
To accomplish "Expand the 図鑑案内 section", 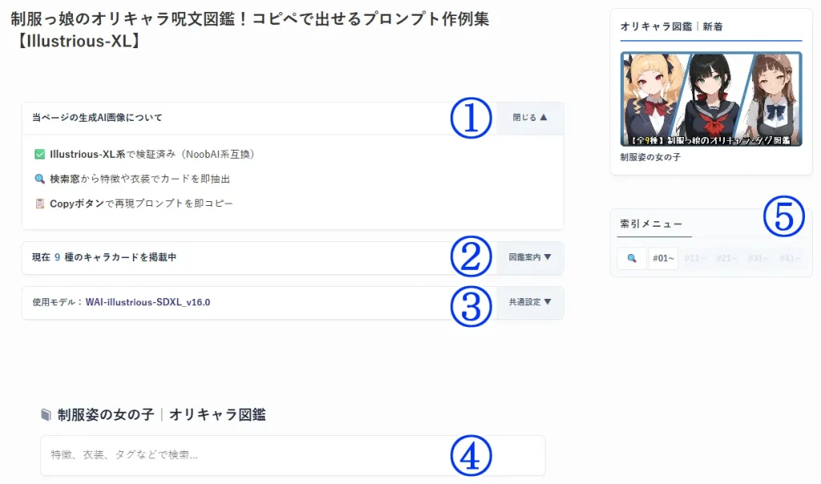I will pos(530,257).
